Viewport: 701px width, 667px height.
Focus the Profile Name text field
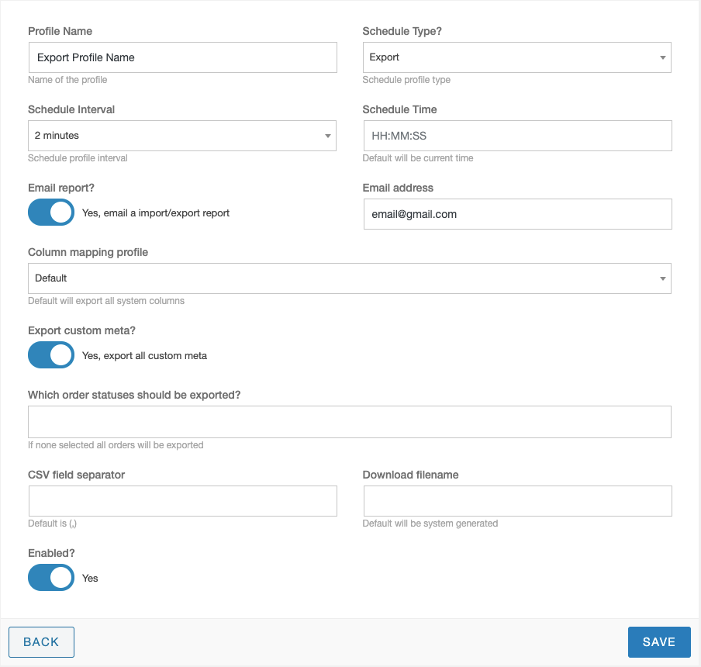click(x=183, y=57)
